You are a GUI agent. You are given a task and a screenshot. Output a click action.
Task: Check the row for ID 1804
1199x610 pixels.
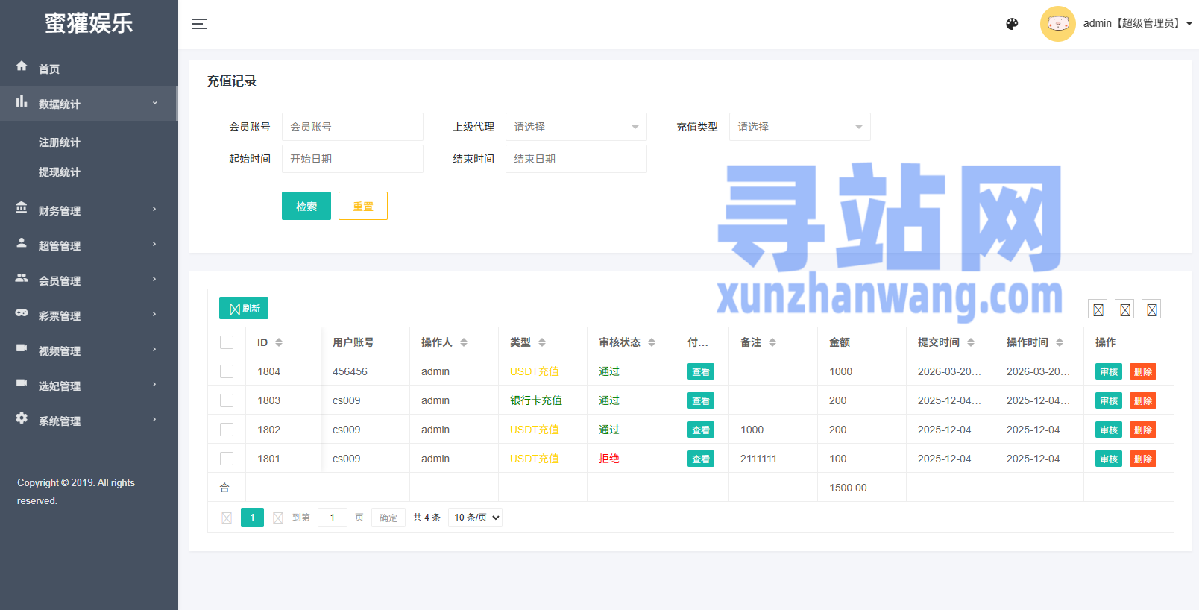click(227, 371)
